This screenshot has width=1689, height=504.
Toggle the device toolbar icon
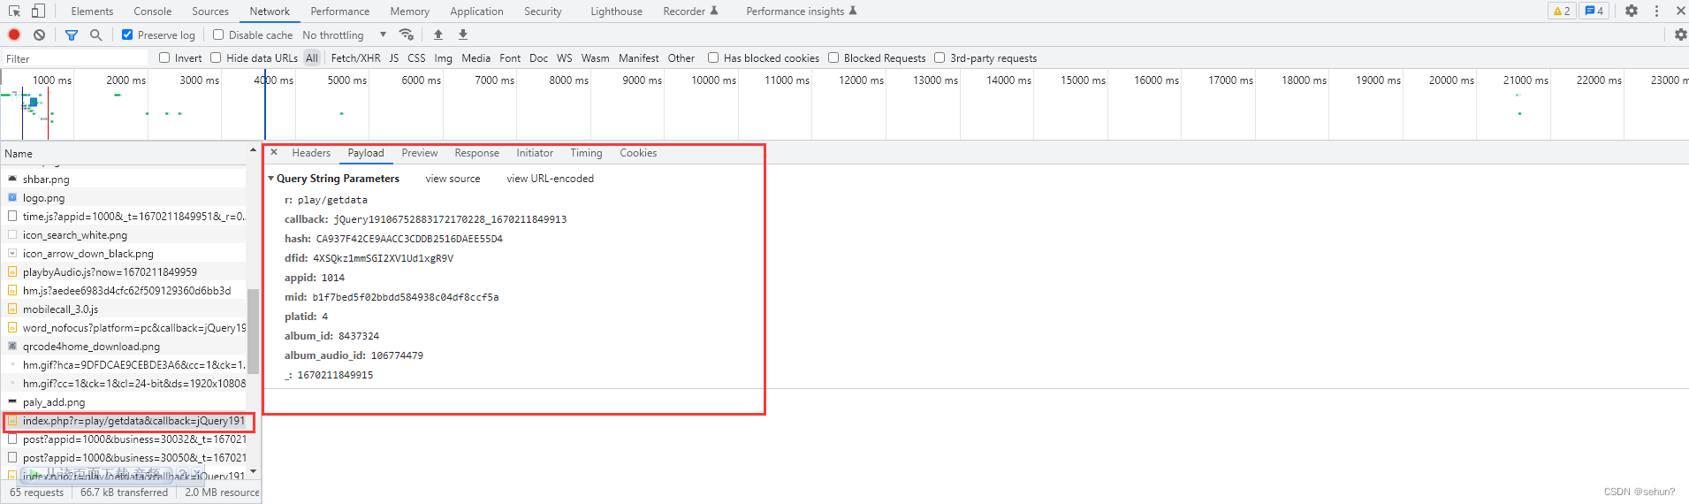click(x=38, y=11)
